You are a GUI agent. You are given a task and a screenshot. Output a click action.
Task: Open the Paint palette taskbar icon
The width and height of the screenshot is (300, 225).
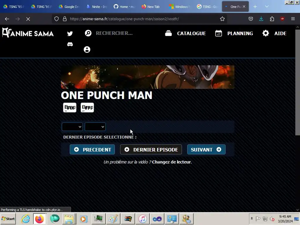(x=113, y=219)
